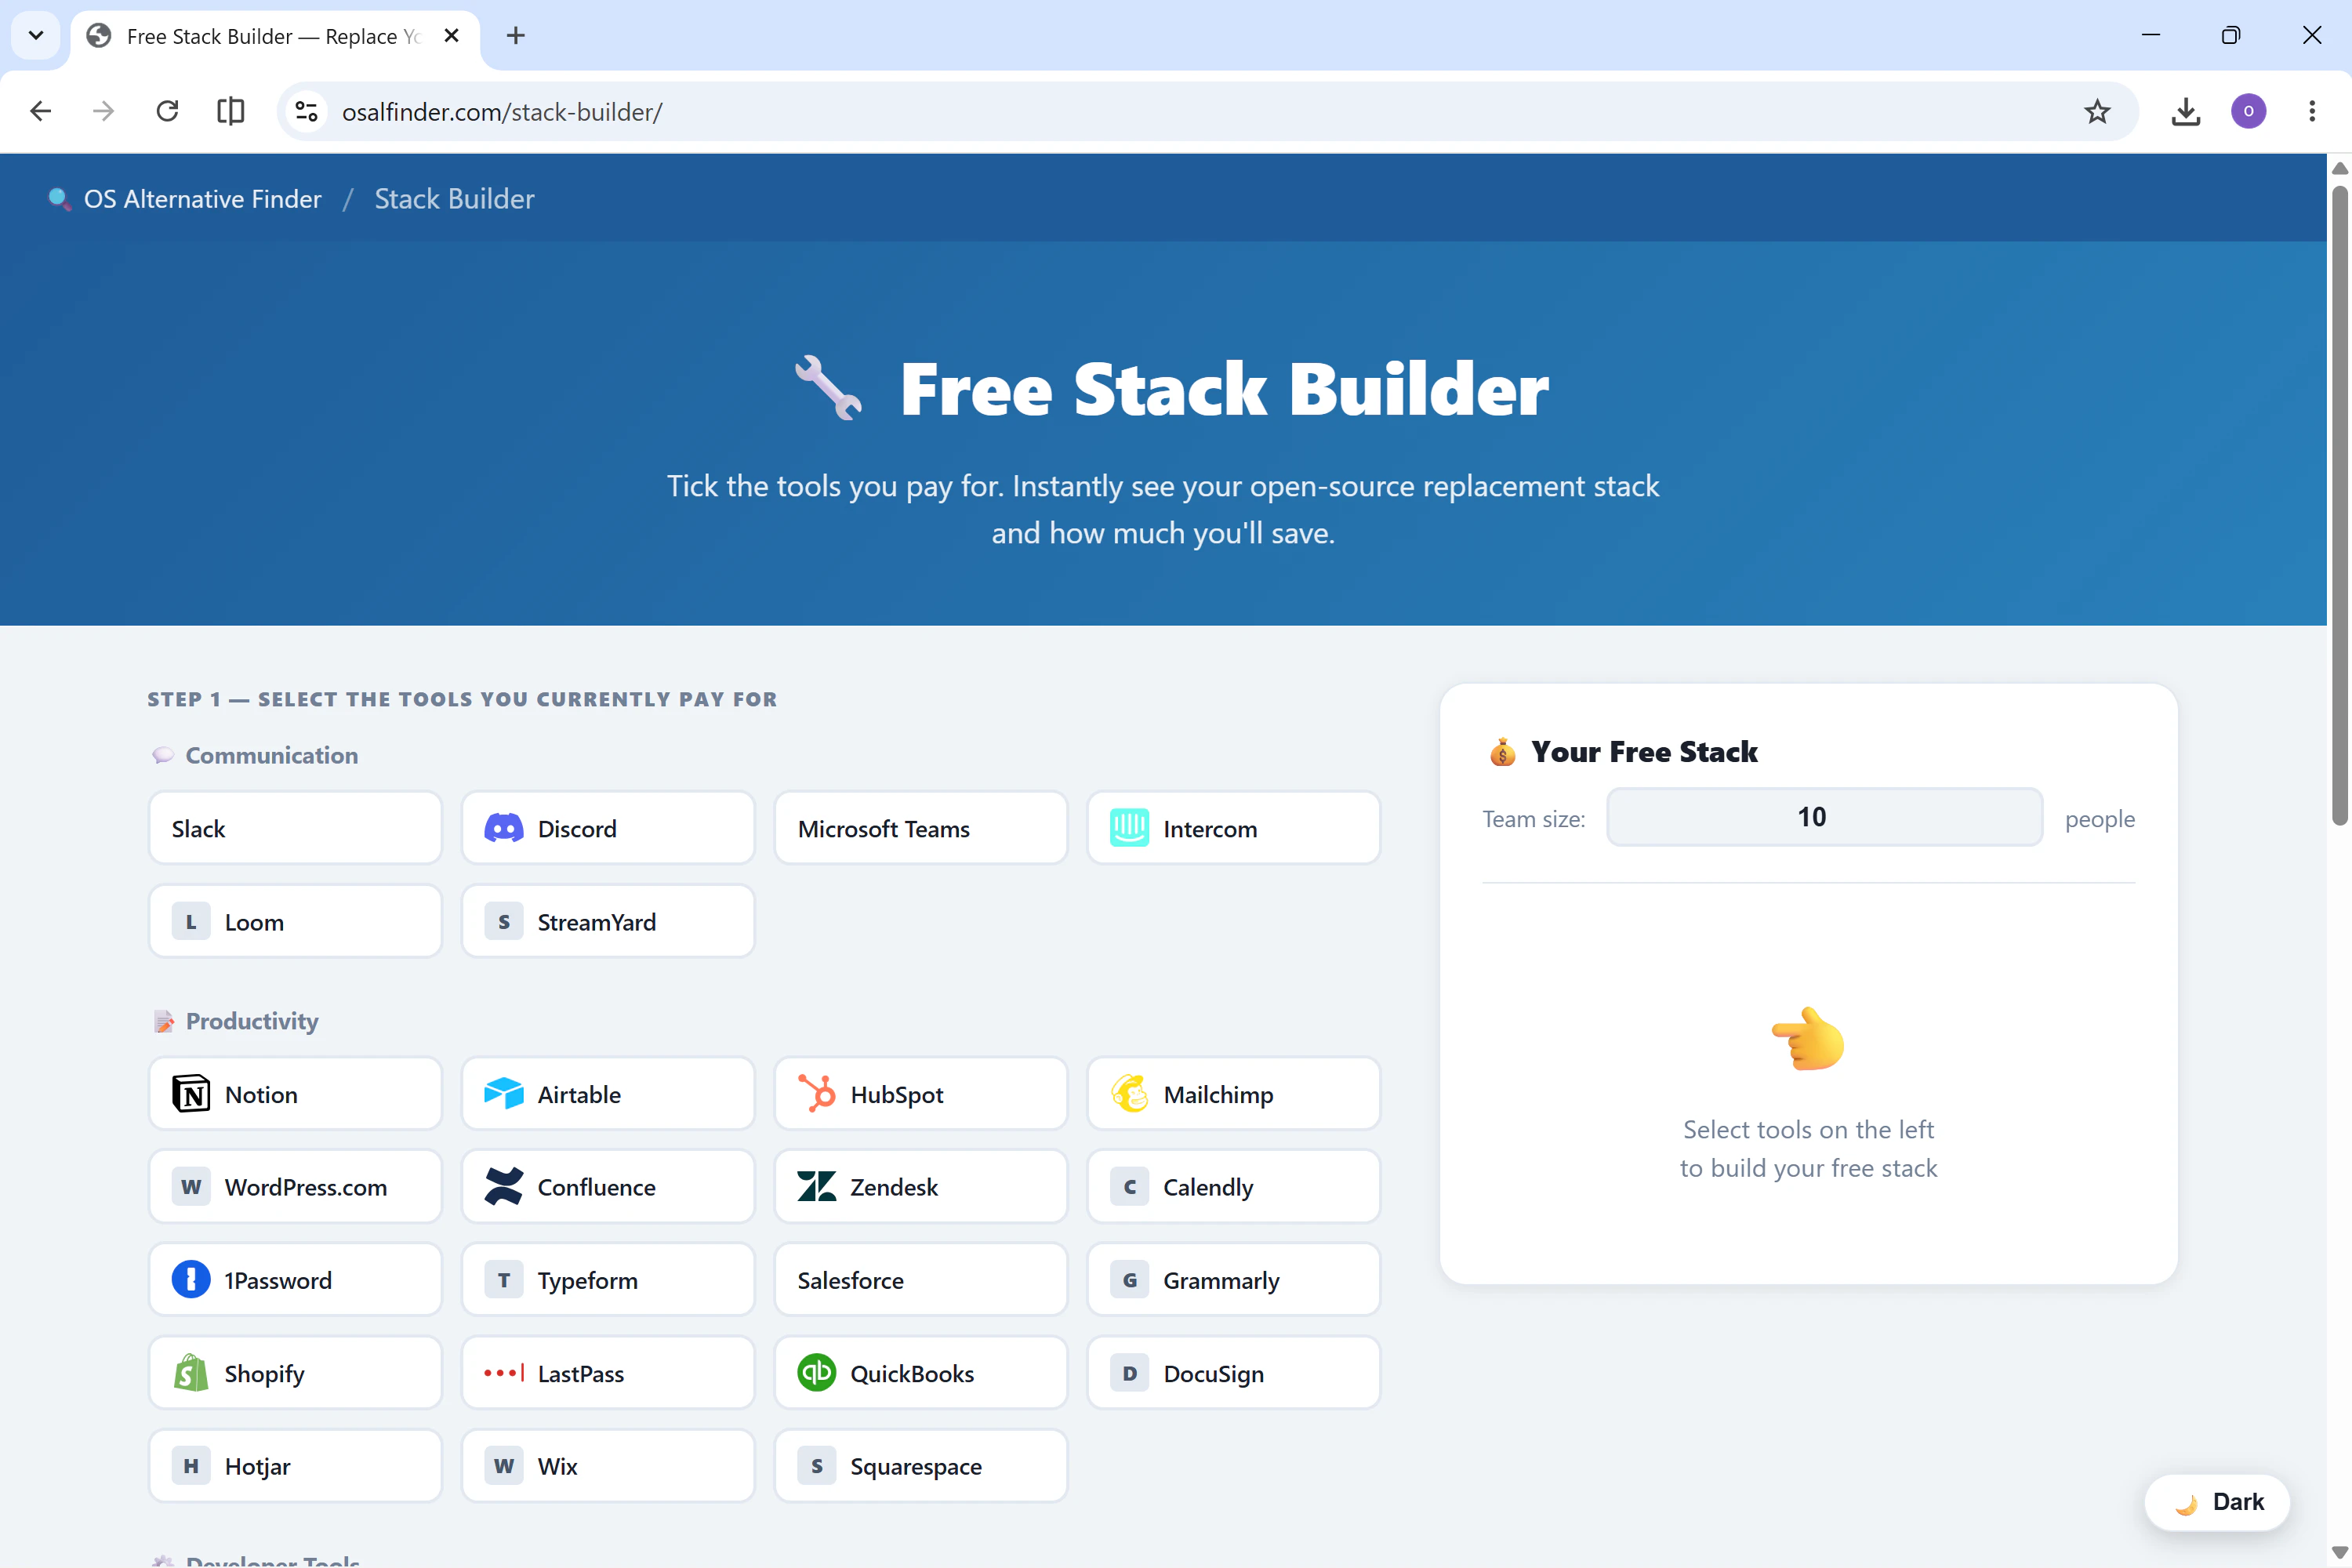Click the 'Select tools on the left' message
Screen dimensions: 2352x1568
1808,1148
